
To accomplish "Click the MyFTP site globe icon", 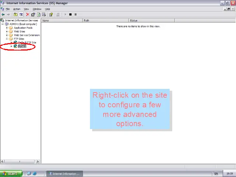I will [x=15, y=46].
